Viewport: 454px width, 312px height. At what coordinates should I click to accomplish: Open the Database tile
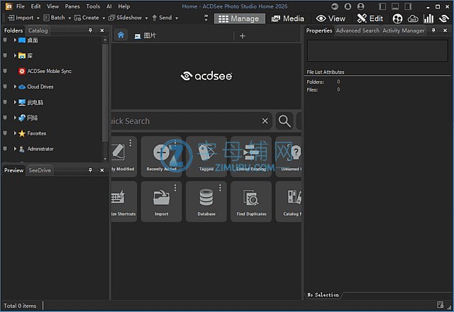point(206,201)
